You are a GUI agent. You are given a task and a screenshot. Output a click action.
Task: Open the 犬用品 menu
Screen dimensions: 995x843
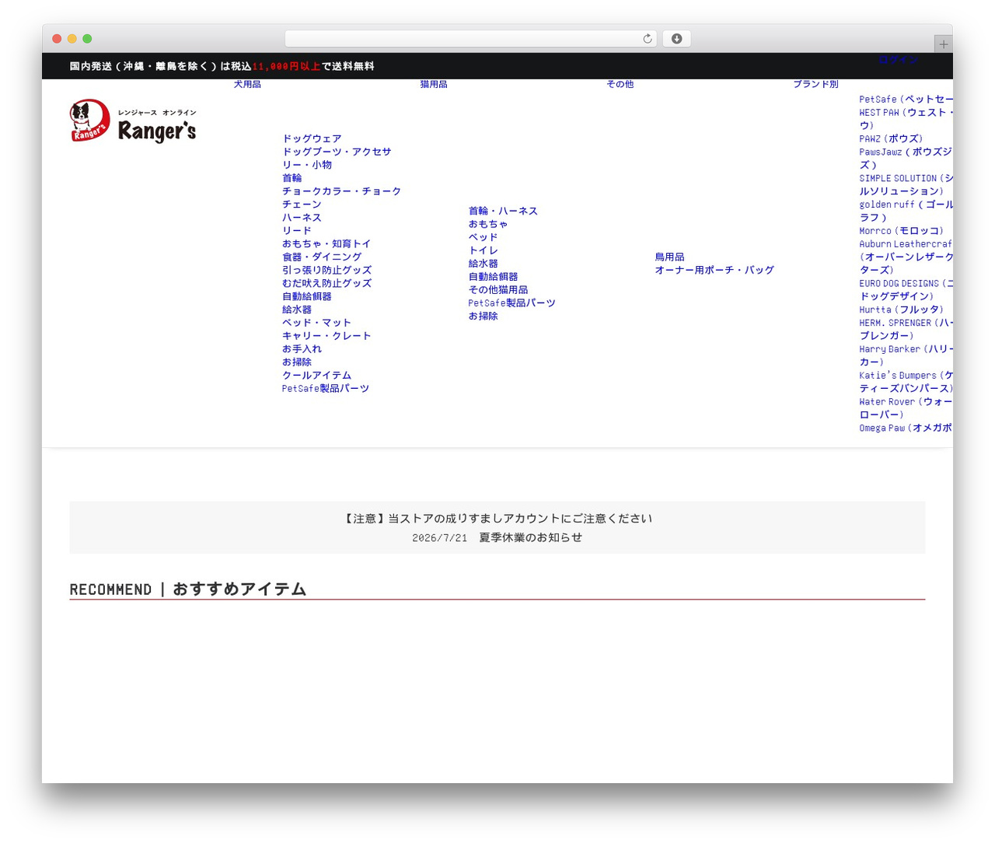(247, 84)
